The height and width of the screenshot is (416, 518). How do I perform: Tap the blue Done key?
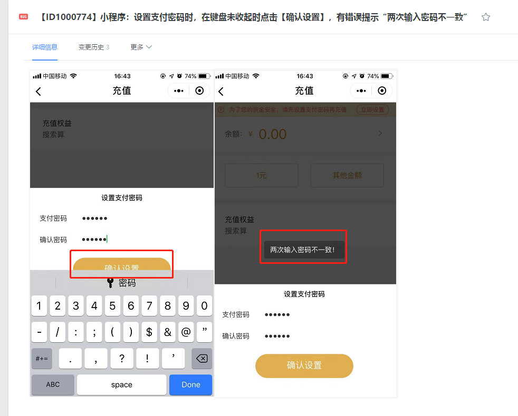(x=190, y=384)
